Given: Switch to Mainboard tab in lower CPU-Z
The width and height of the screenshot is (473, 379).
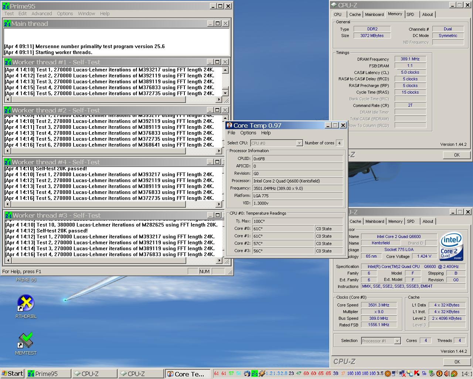Looking at the screenshot, I should tap(375, 221).
